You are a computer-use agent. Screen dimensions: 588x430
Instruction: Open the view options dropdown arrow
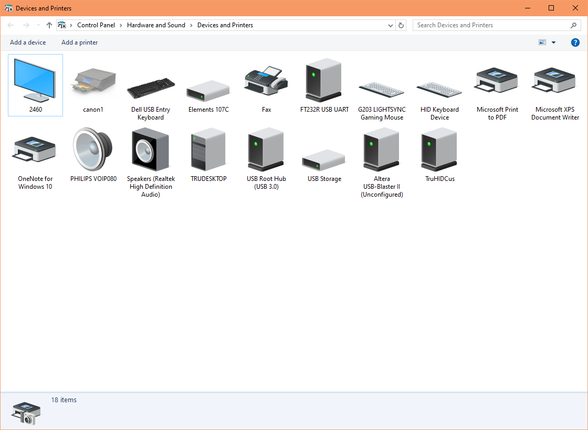(x=553, y=42)
